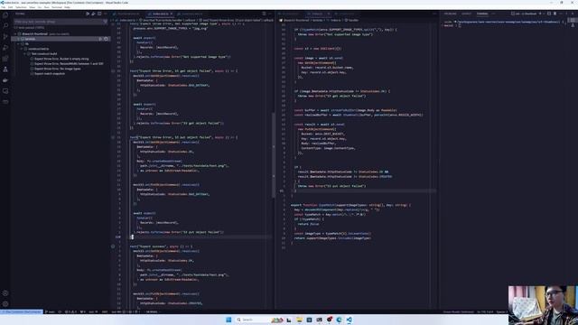Open the Testing panel more actions menu
Screen dimensions: 578x325
(x=105, y=14)
